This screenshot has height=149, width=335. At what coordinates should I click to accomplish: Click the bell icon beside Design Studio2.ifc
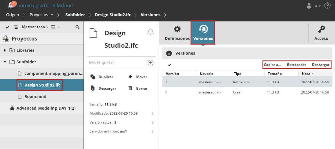pyautogui.click(x=150, y=32)
